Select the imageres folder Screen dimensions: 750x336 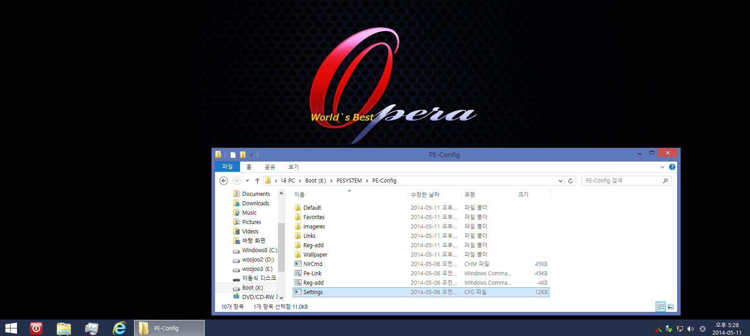421,226
